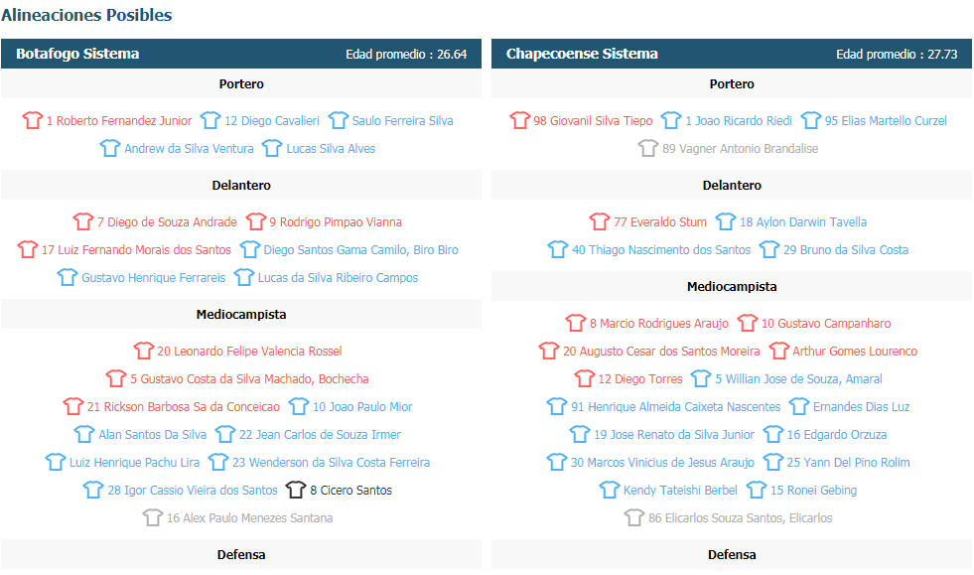
Task: Click blue jersey icon beside Aylon Darwin Tavella
Action: pyautogui.click(x=726, y=221)
